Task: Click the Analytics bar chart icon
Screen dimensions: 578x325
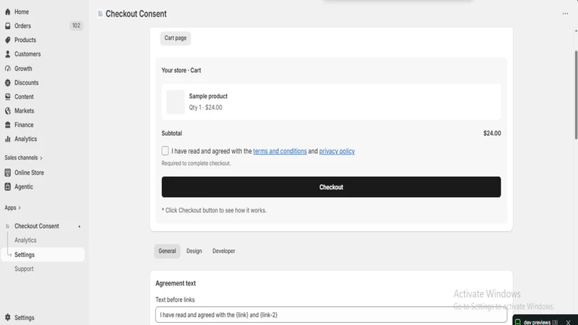Action: pos(8,139)
